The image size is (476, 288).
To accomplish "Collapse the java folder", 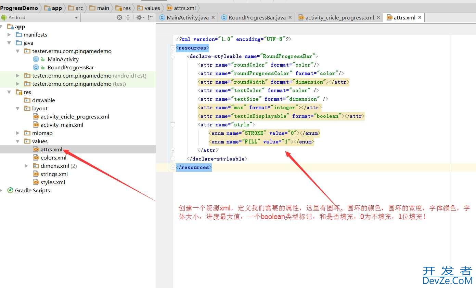I will click(9, 43).
